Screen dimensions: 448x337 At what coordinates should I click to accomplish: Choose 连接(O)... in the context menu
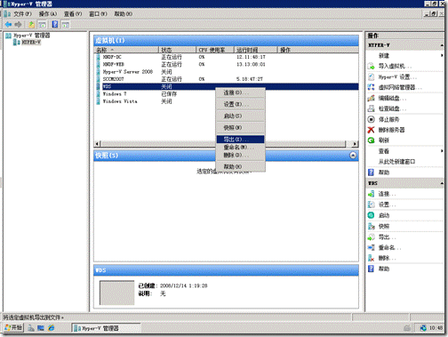tap(240, 92)
